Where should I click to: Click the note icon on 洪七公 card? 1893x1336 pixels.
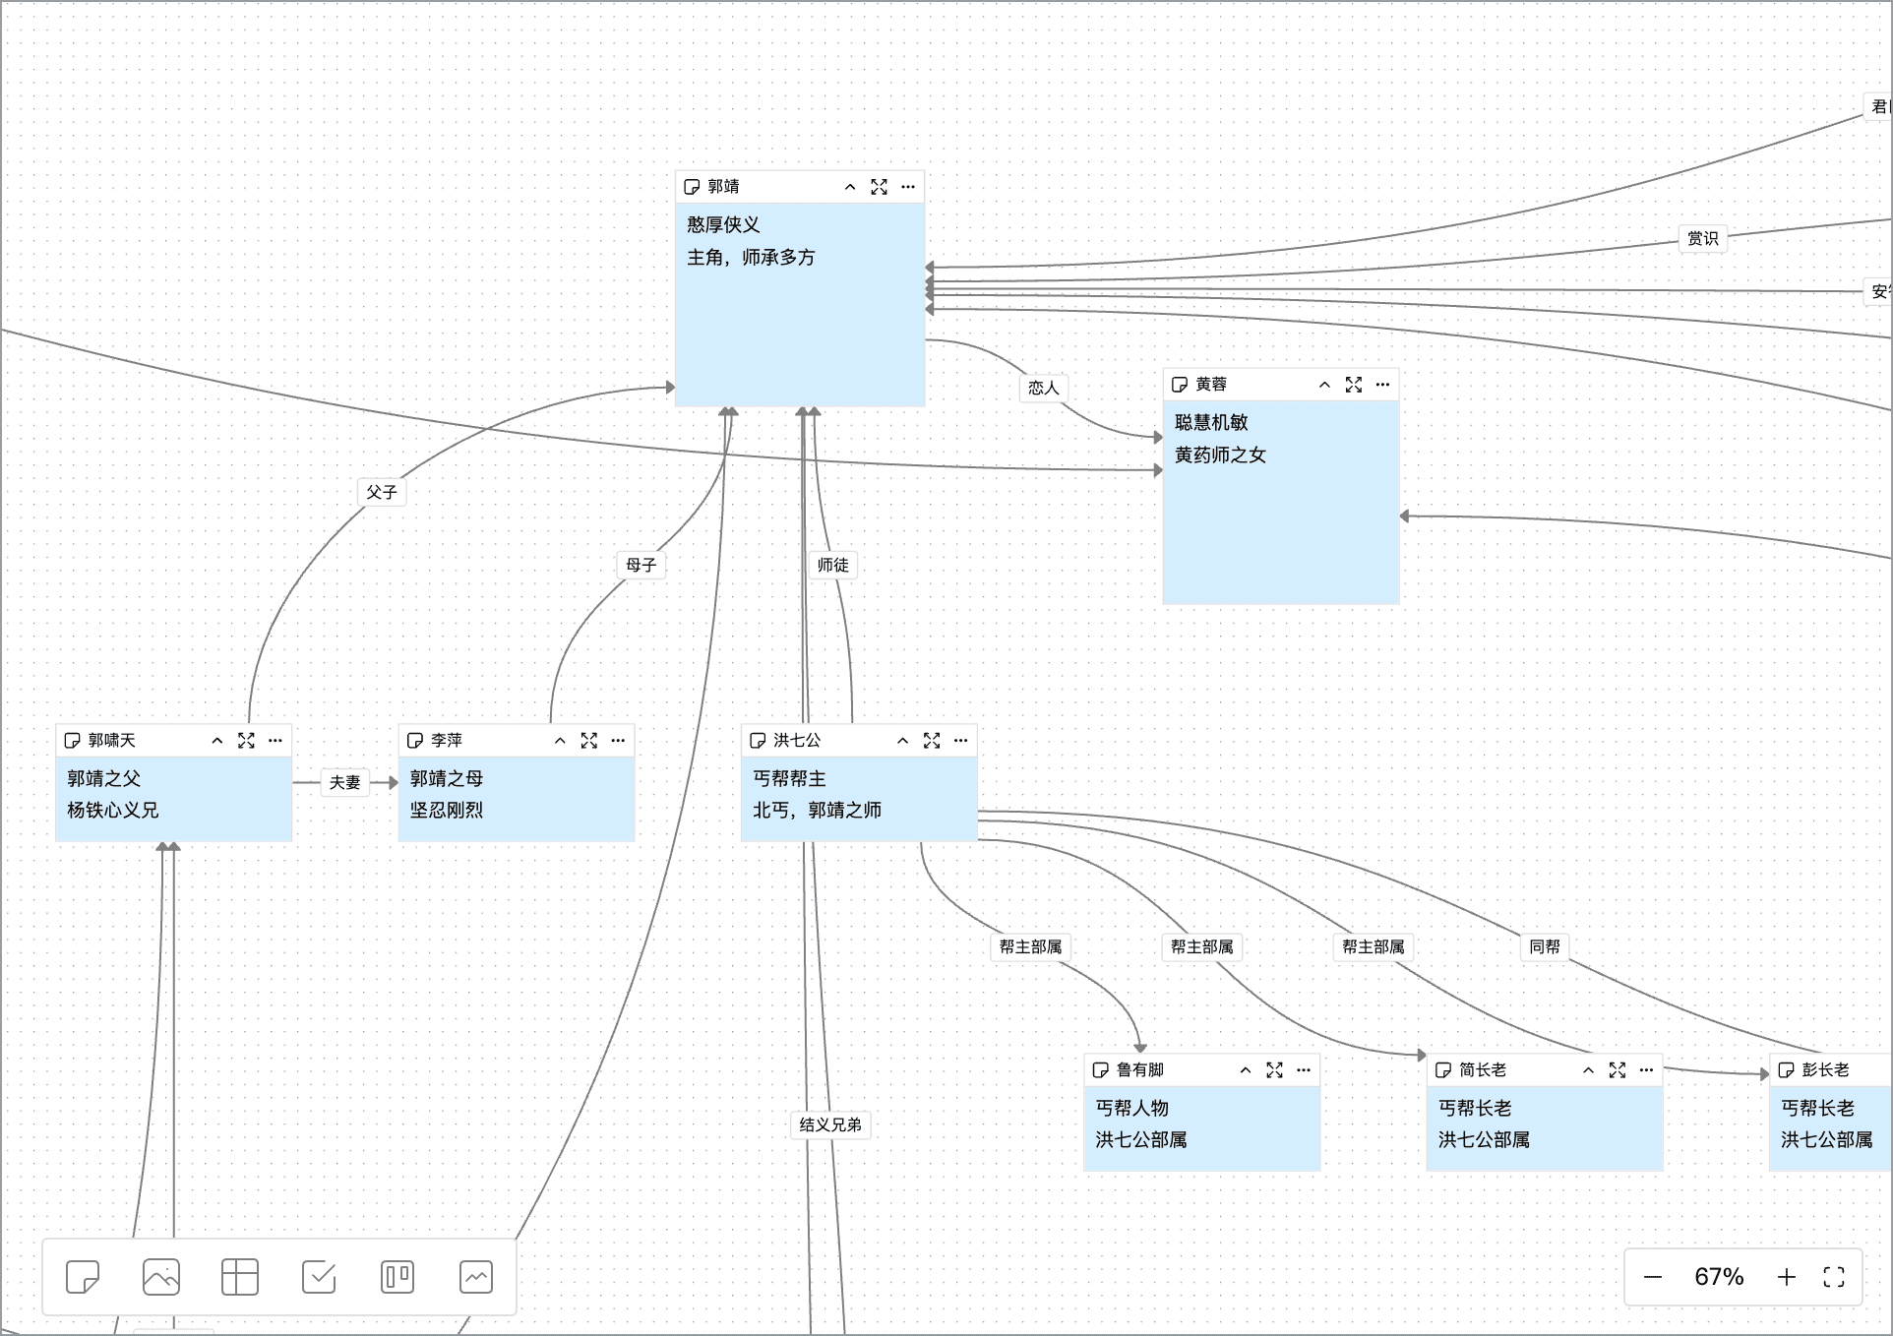point(758,741)
